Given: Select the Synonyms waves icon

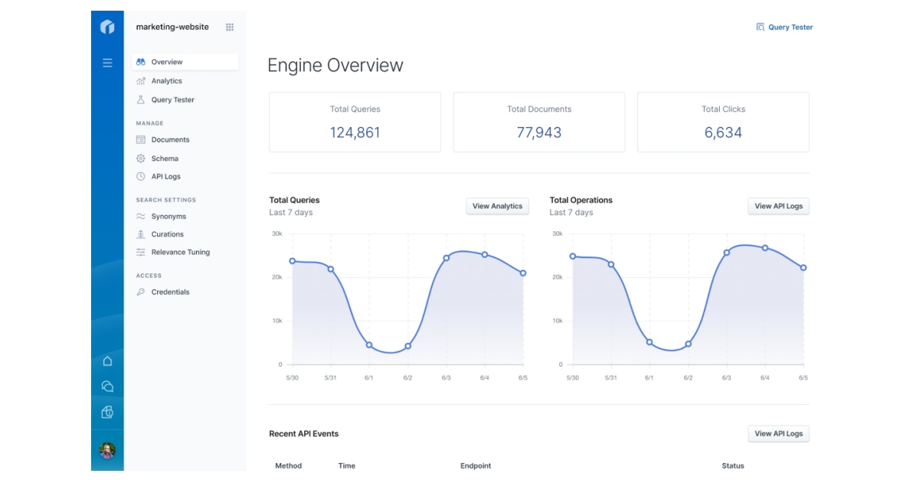Looking at the screenshot, I should click(142, 216).
